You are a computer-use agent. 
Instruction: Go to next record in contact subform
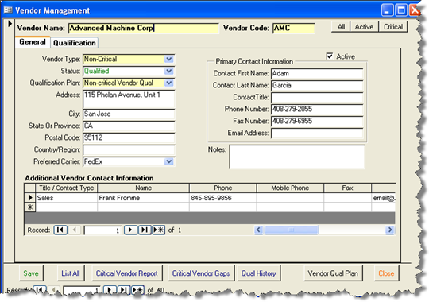tap(130, 230)
